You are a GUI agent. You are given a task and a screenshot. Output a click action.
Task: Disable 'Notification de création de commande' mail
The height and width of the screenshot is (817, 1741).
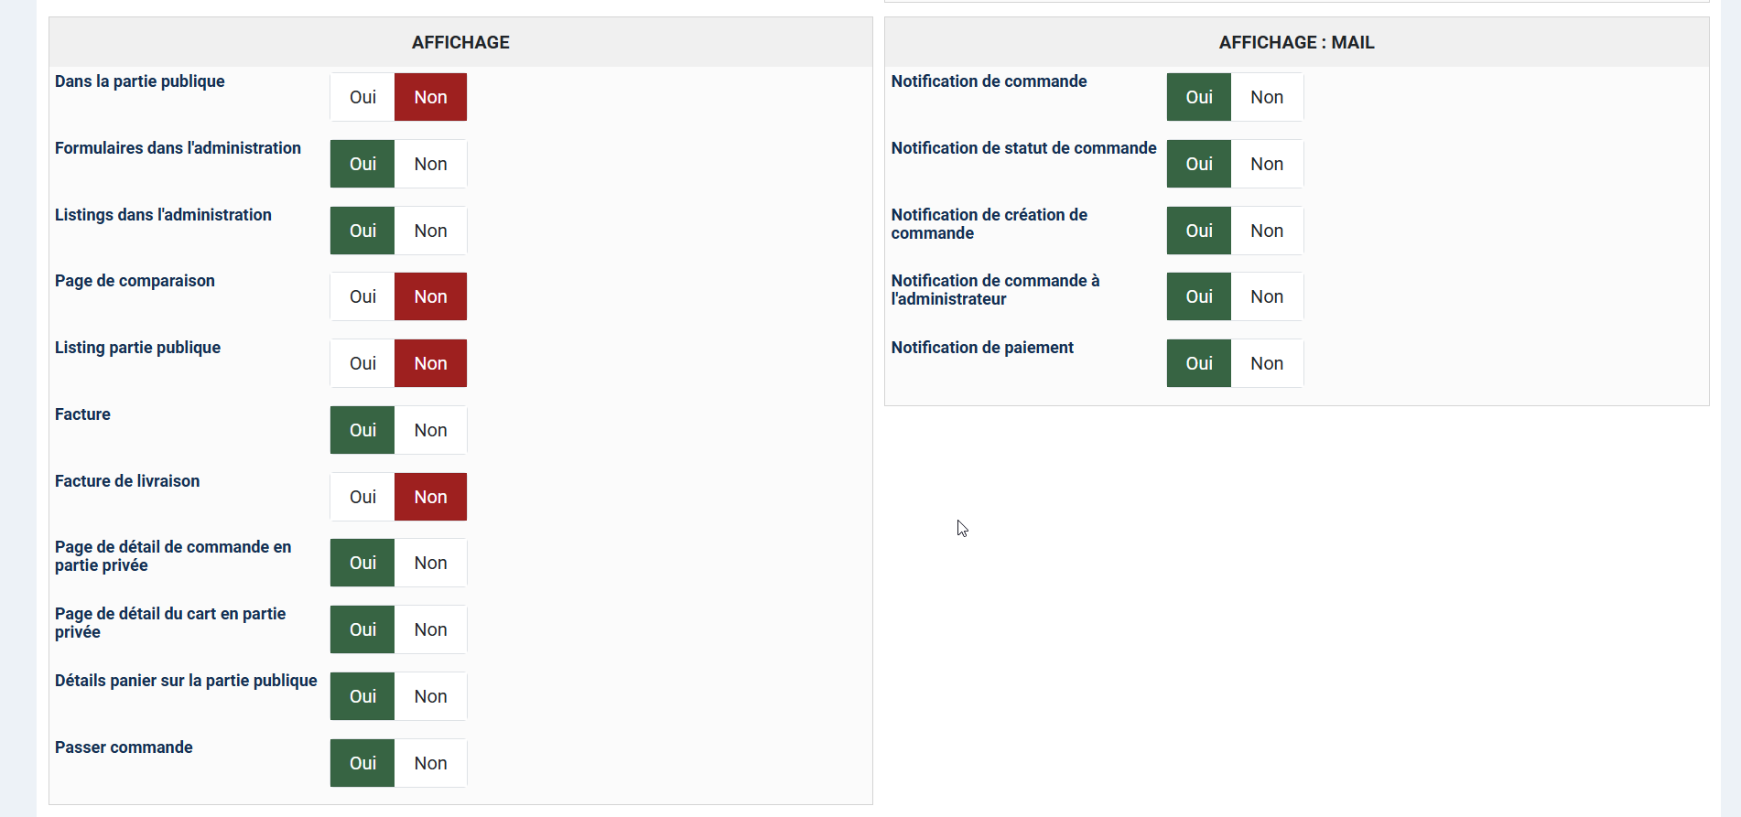tap(1267, 231)
